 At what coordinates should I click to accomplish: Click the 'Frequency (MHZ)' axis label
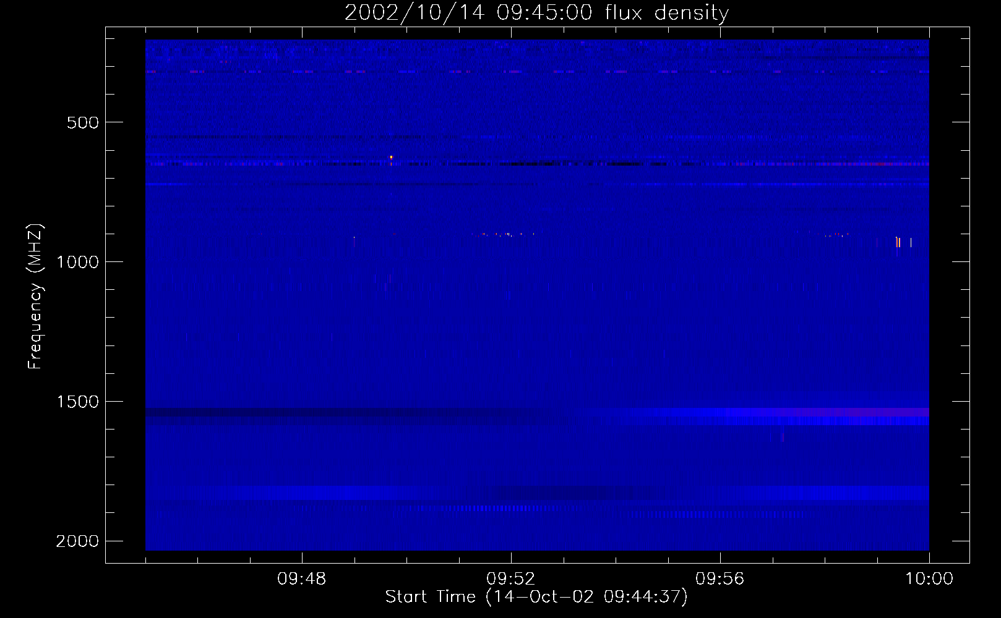click(35, 296)
